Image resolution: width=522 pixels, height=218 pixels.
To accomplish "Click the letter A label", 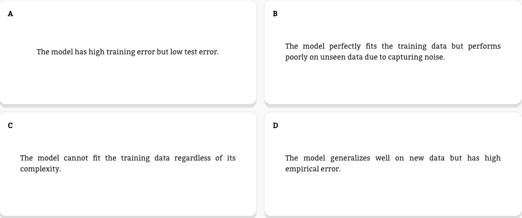I will (10, 14).
